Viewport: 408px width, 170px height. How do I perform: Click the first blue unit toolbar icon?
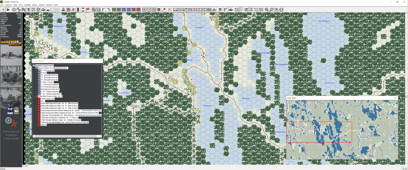pyautogui.click(x=124, y=9)
